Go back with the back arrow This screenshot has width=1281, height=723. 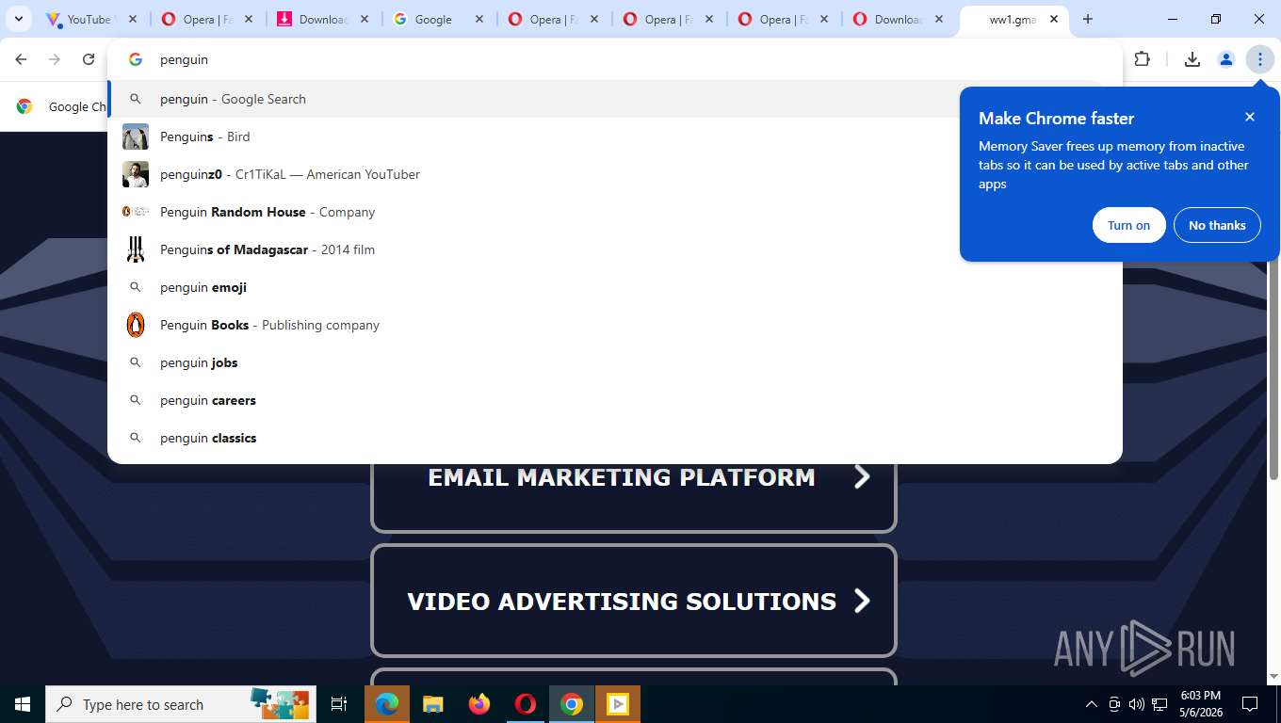pyautogui.click(x=21, y=59)
